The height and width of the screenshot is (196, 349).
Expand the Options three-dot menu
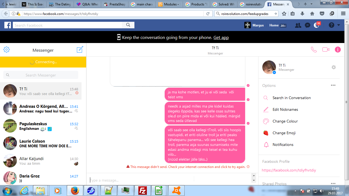[333, 85]
